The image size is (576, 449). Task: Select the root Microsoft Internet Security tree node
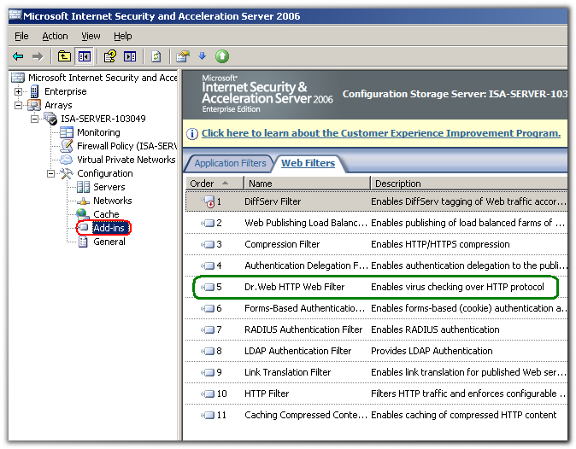pyautogui.click(x=103, y=78)
